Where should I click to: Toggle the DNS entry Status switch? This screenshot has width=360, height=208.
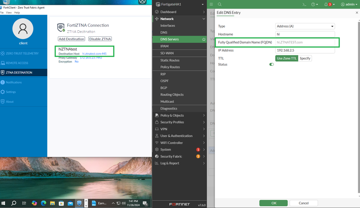[272, 64]
